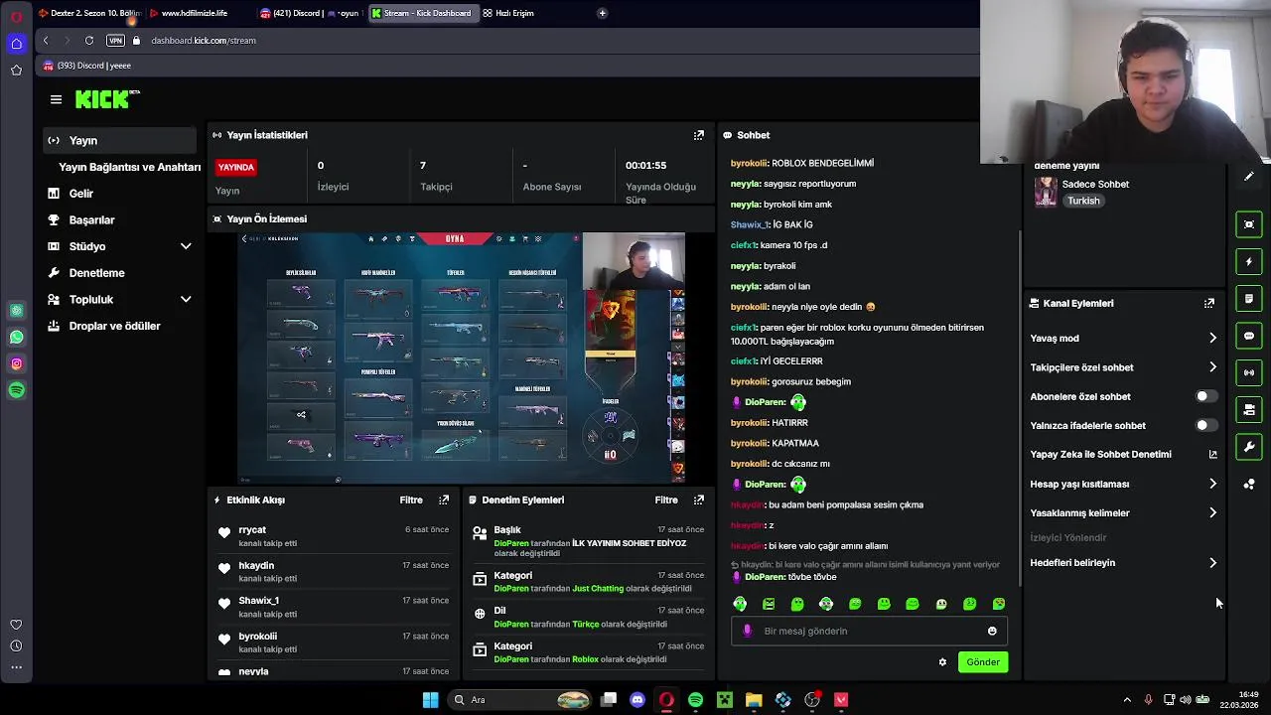Open Filtre in Etkinlik Akışı panel

click(411, 500)
